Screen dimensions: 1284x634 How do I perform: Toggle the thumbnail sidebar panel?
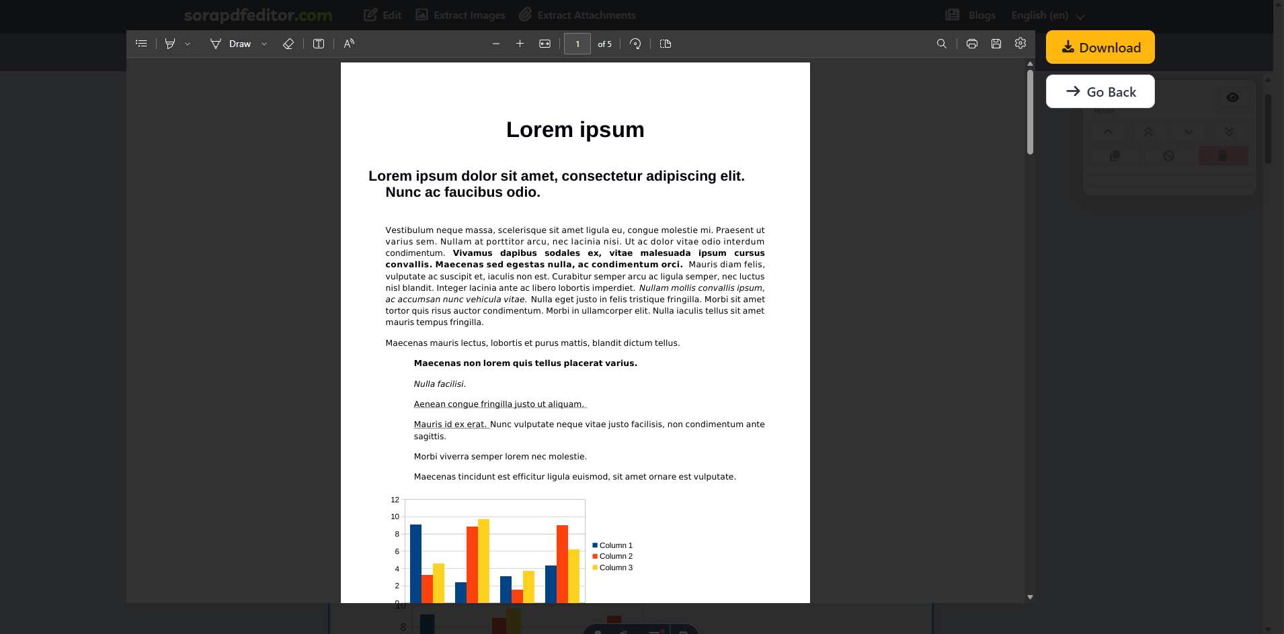pyautogui.click(x=141, y=43)
